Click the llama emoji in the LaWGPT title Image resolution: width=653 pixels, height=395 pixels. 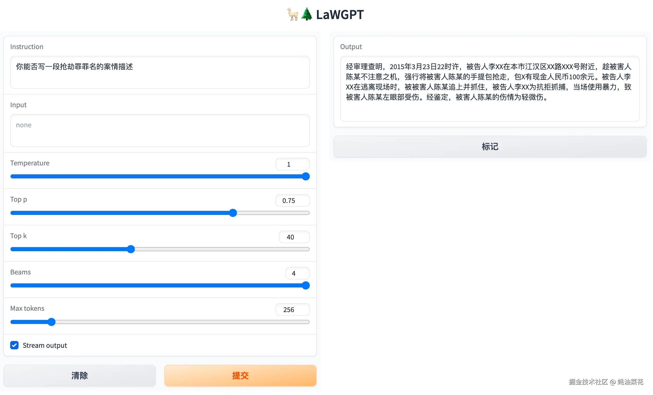tap(293, 15)
